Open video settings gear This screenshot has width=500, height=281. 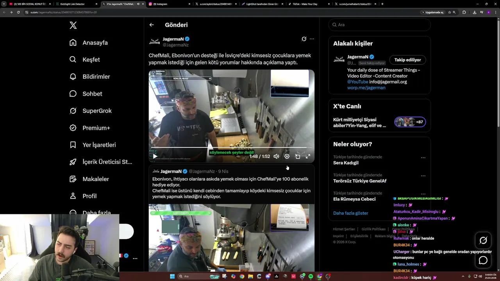[287, 156]
